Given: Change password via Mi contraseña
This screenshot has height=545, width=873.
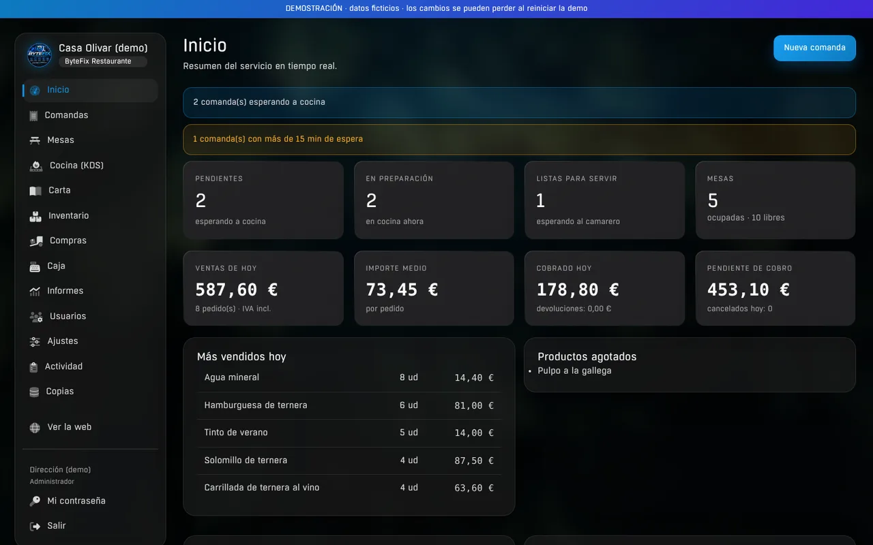Looking at the screenshot, I should (90, 501).
